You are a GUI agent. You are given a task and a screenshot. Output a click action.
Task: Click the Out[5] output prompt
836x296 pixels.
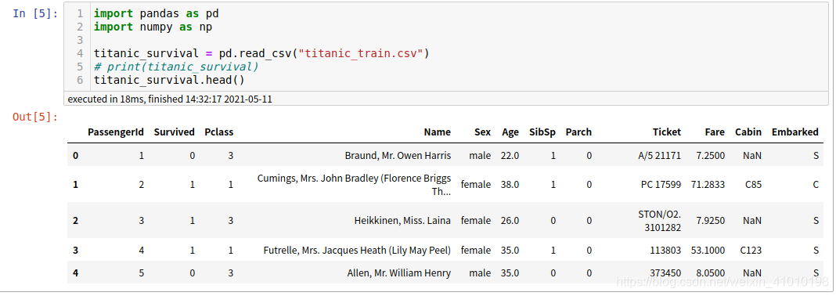[35, 117]
